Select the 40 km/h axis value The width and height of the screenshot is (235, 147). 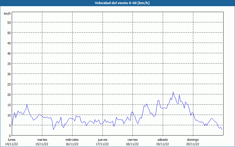coord(9,54)
